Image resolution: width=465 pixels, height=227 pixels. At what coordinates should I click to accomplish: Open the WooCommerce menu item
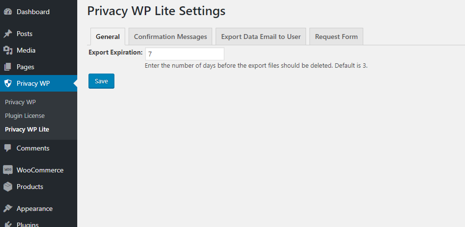pos(40,170)
